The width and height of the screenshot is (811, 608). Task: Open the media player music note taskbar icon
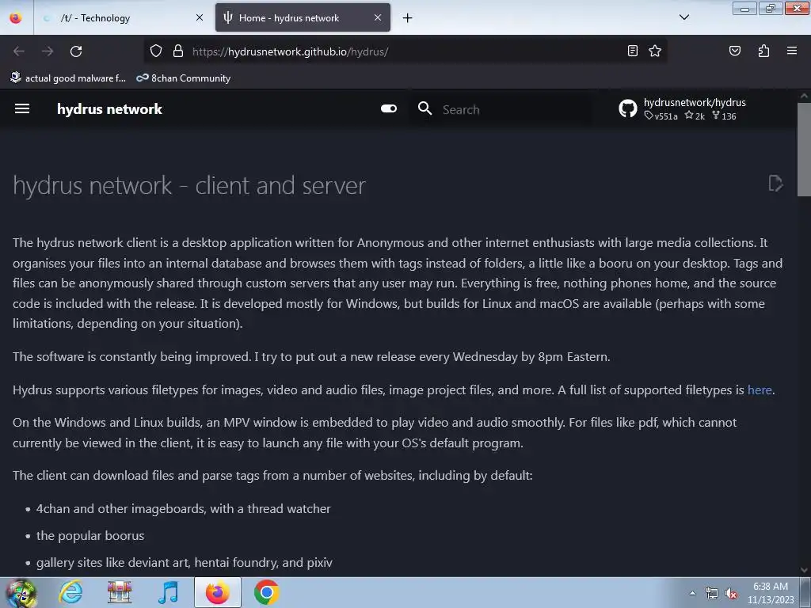[168, 592]
